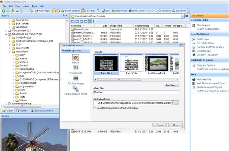Switch to the Worklist tab
This screenshot has height=151, width=229.
click(x=22, y=111)
